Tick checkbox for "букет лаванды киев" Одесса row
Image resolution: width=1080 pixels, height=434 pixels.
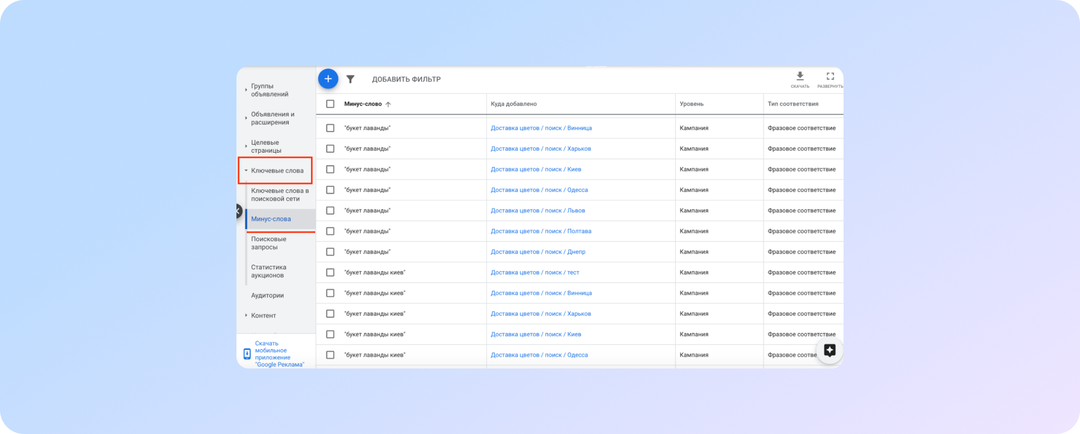330,355
